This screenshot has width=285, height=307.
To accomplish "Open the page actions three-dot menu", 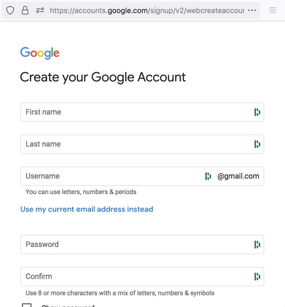I will click(x=252, y=10).
